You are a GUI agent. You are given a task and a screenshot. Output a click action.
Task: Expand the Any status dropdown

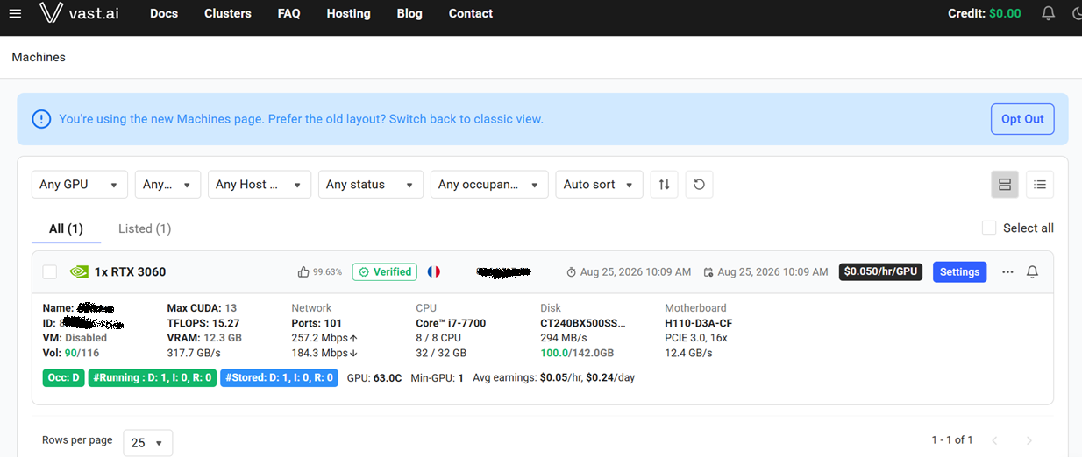(x=370, y=185)
